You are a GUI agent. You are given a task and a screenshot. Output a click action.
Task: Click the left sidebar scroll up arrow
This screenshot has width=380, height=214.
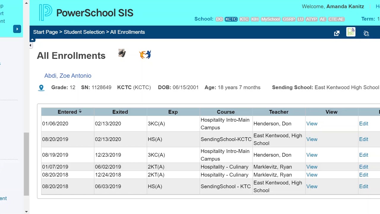tap(26, 3)
